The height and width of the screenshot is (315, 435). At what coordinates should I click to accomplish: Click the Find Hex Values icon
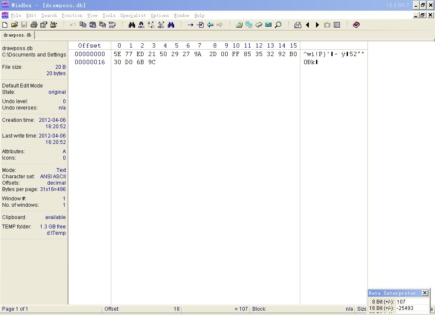141,25
